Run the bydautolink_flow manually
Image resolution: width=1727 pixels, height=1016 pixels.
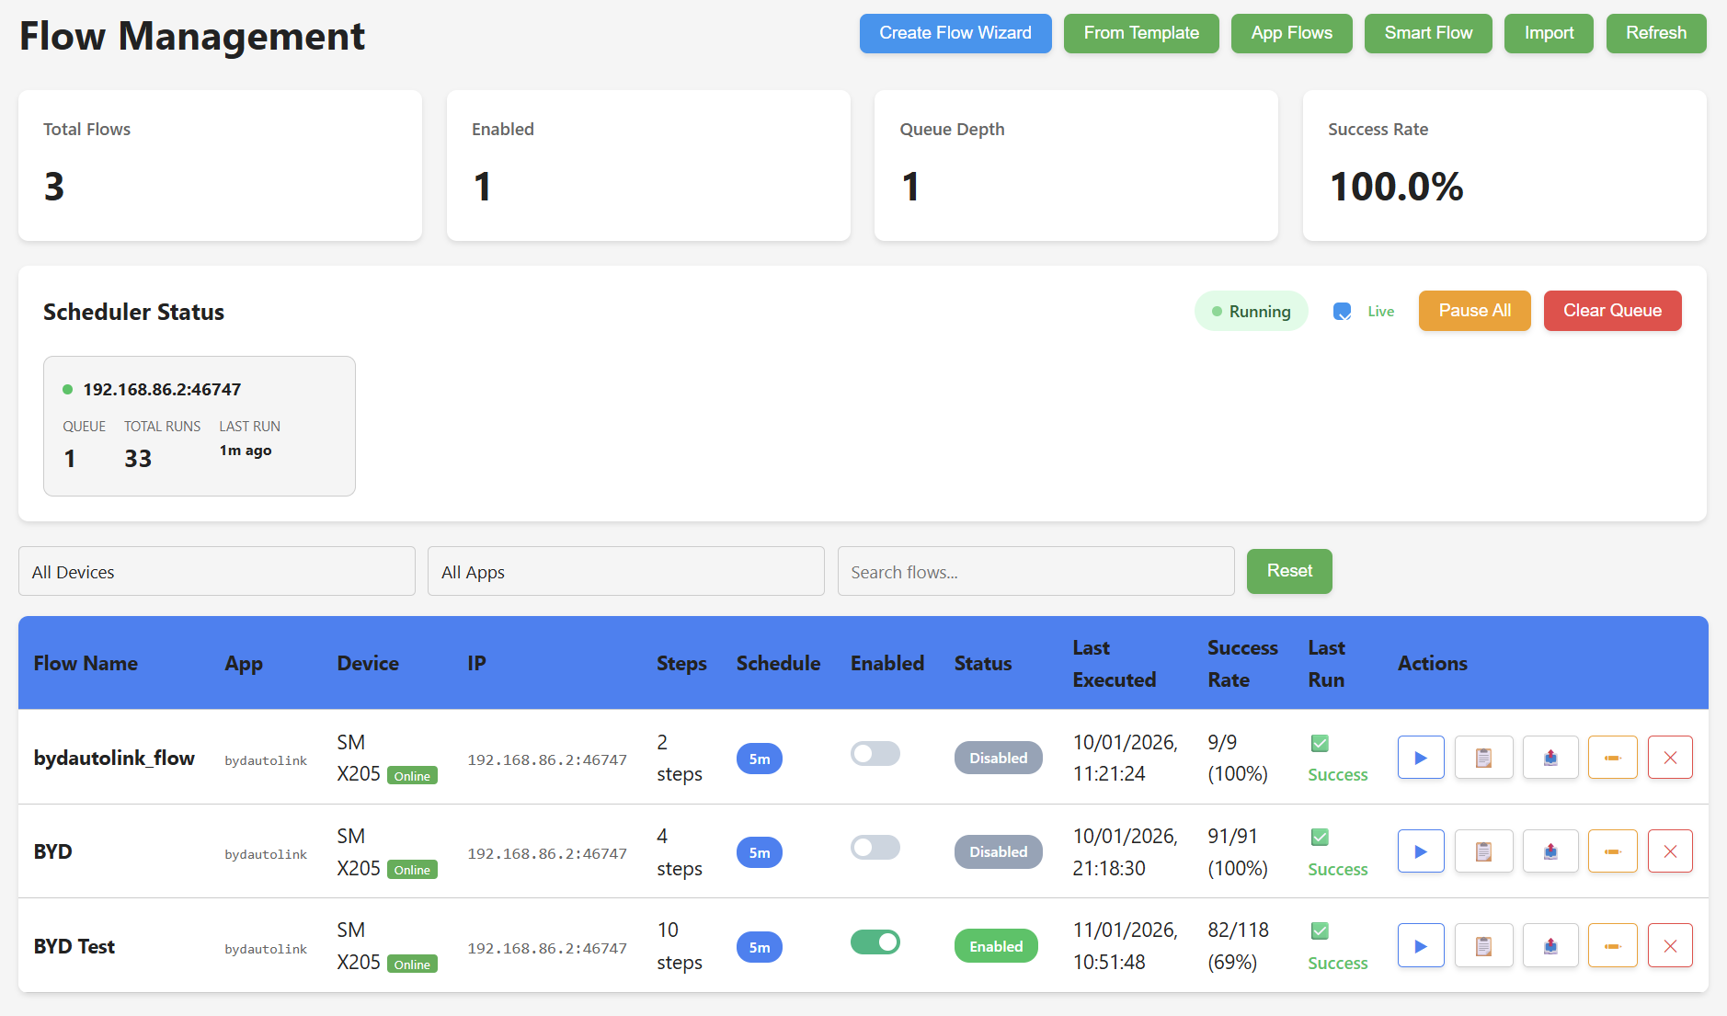point(1421,757)
